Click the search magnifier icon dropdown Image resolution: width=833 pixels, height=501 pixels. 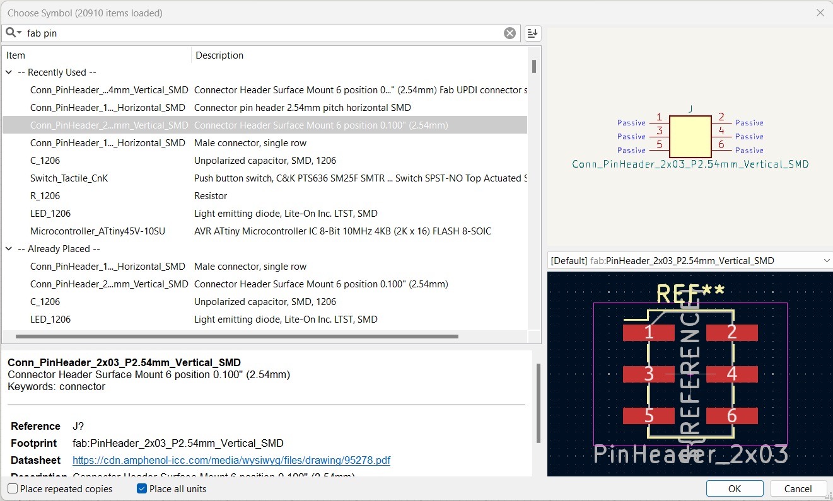click(x=13, y=33)
